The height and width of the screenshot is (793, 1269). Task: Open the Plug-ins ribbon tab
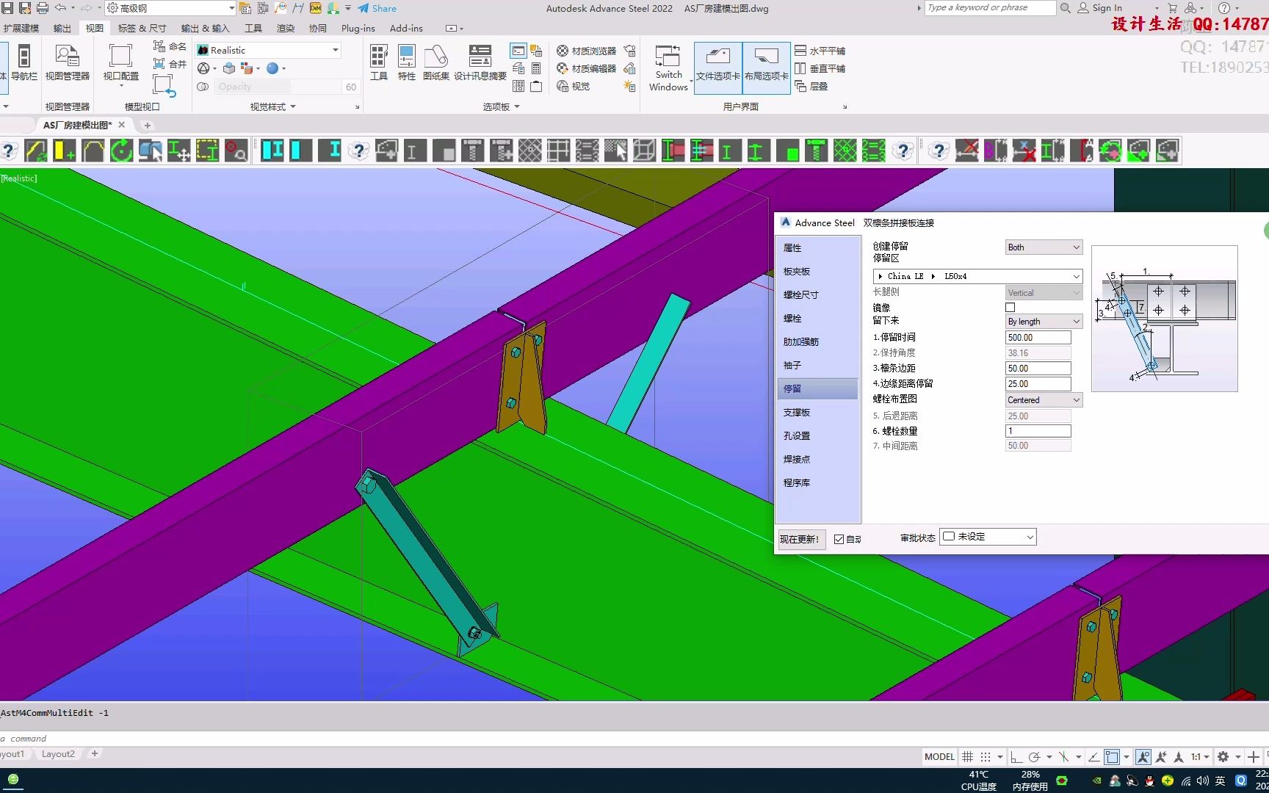tap(358, 29)
